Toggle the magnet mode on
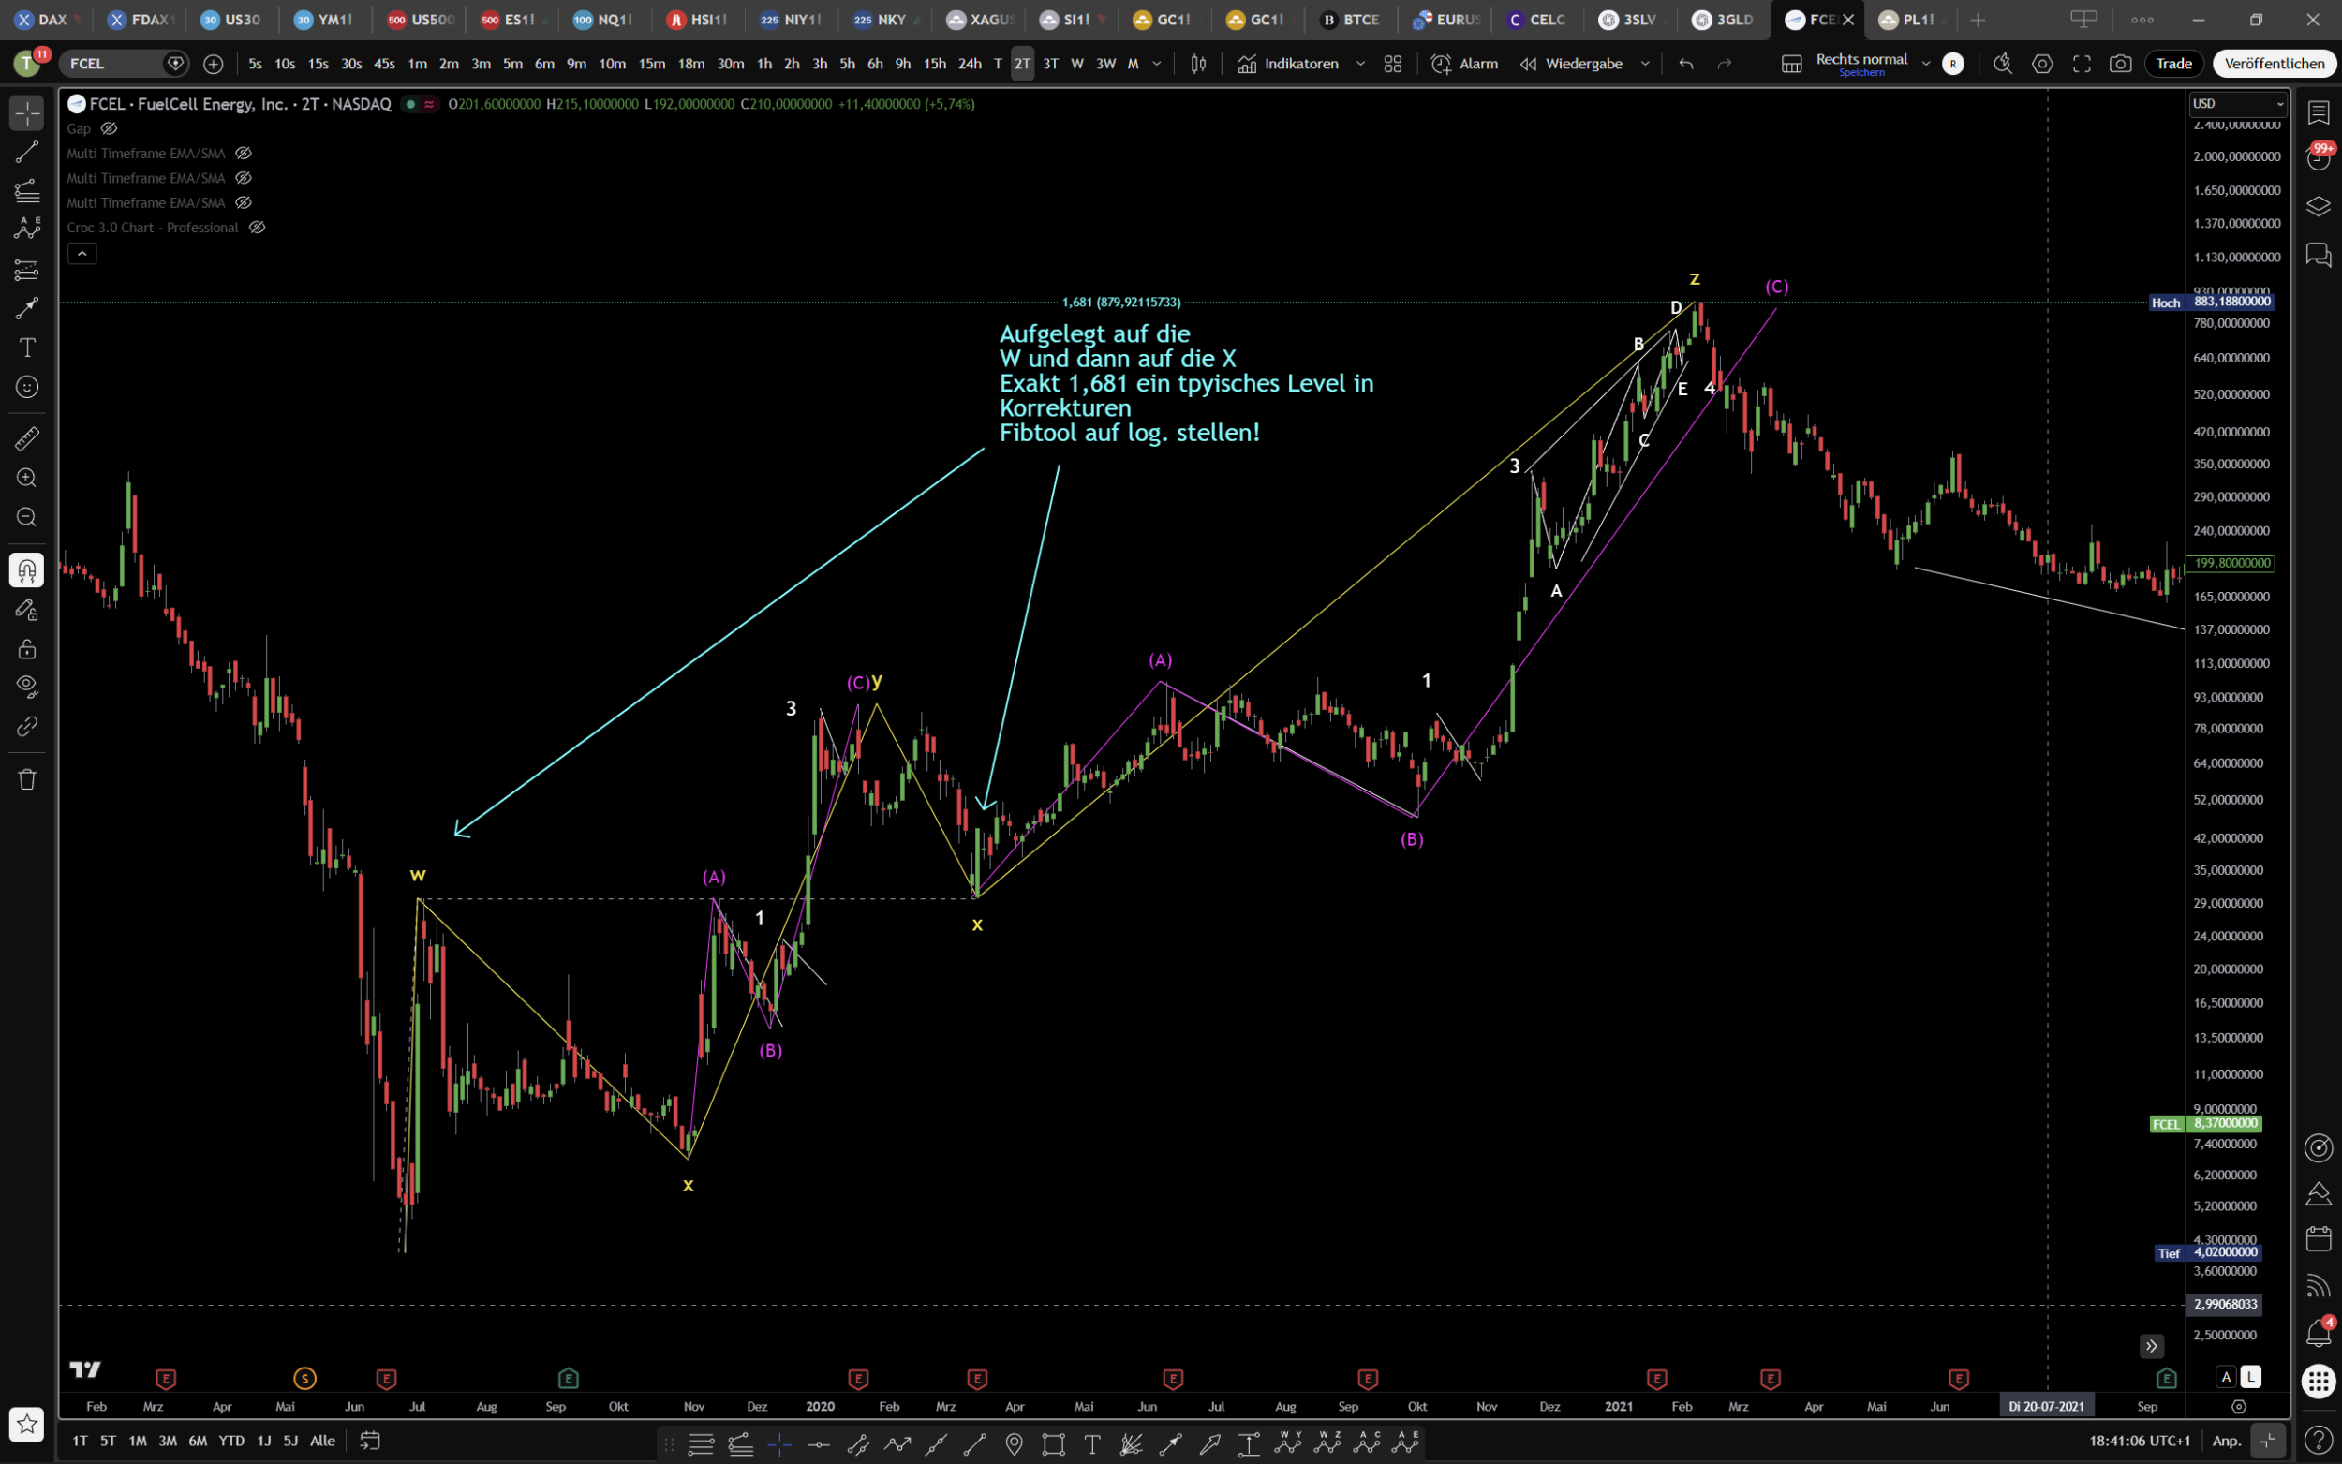The height and width of the screenshot is (1464, 2342). coord(27,570)
